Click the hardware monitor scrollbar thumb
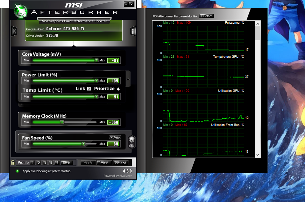The image size is (305, 202). pos(258,33)
